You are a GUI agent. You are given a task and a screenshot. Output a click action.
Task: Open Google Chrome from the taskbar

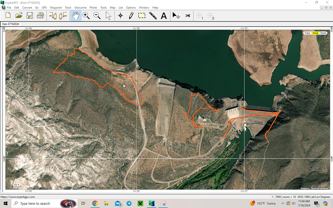(x=95, y=204)
